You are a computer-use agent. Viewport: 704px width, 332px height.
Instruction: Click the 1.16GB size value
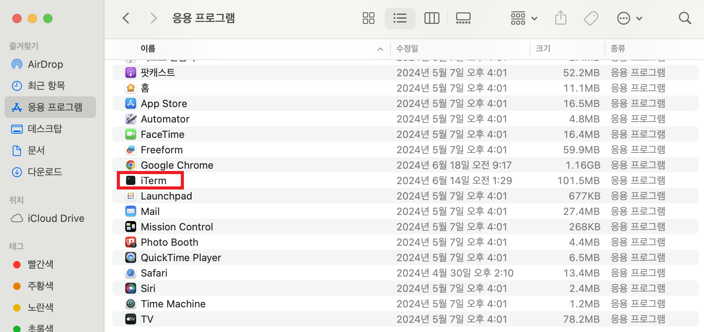(x=583, y=165)
